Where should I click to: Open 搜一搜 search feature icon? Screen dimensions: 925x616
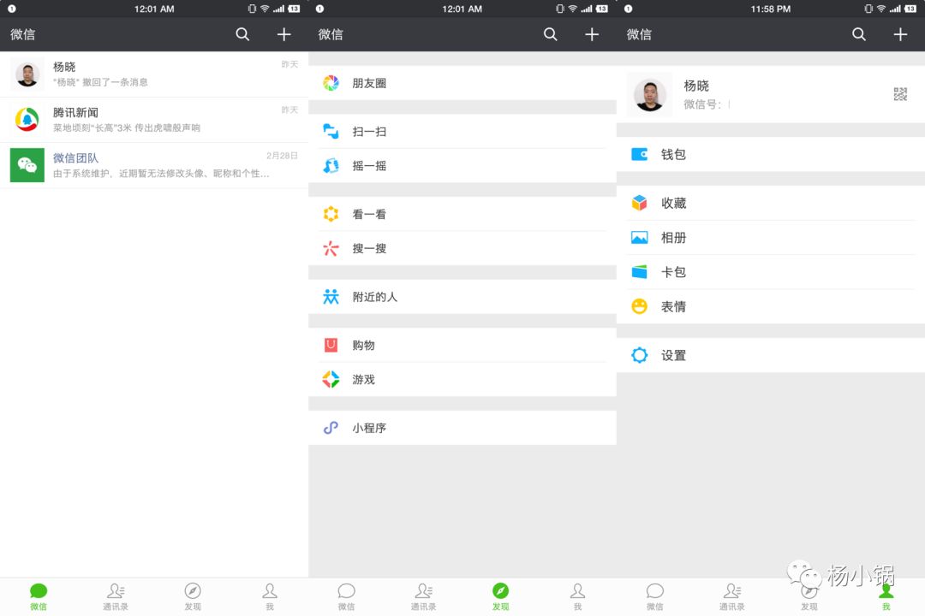[331, 248]
